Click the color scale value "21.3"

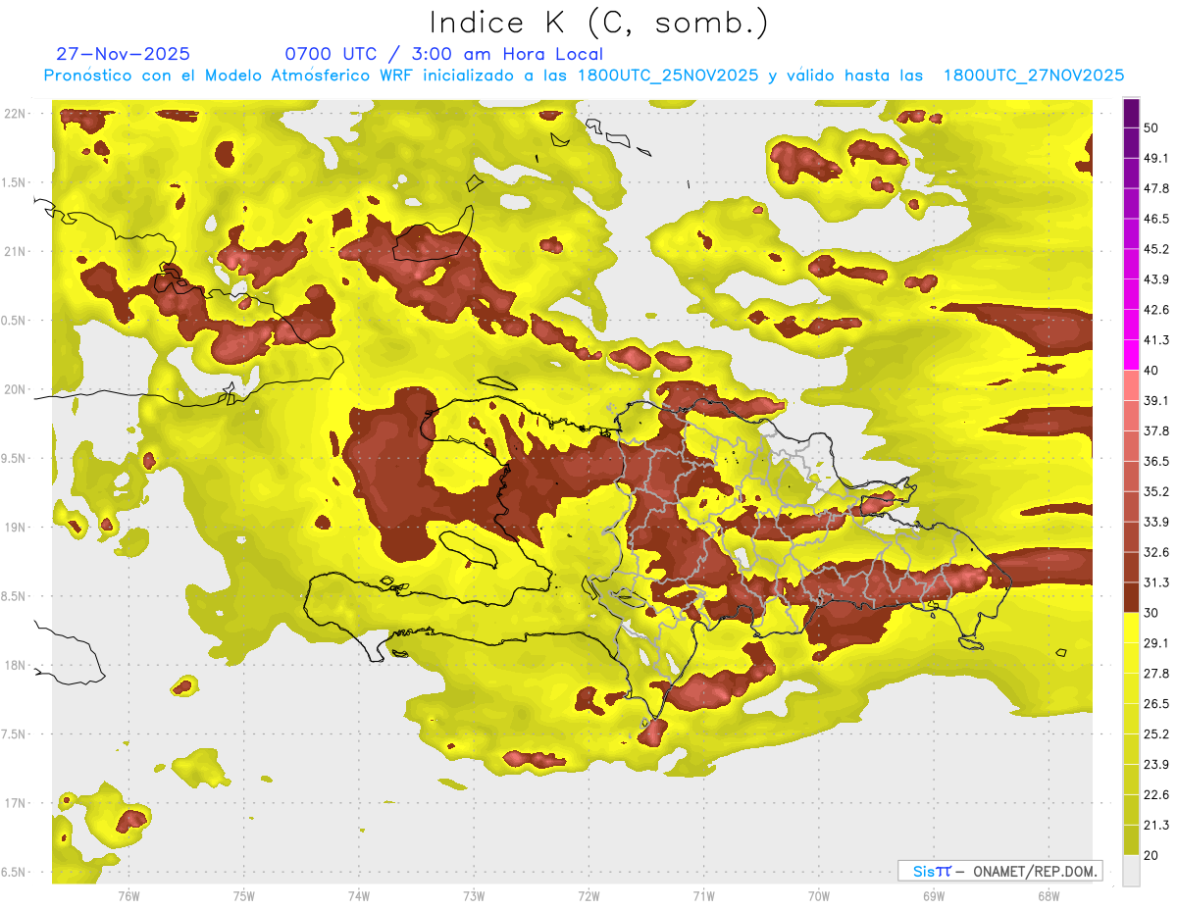[x=1155, y=826]
